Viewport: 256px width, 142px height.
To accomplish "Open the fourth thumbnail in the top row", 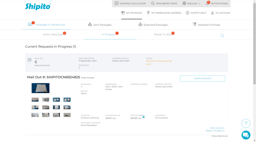I will (x=67, y=99).
